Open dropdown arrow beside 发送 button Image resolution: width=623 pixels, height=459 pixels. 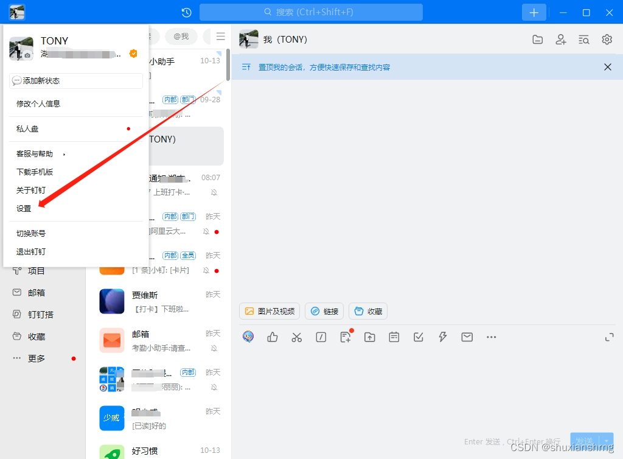click(x=607, y=441)
